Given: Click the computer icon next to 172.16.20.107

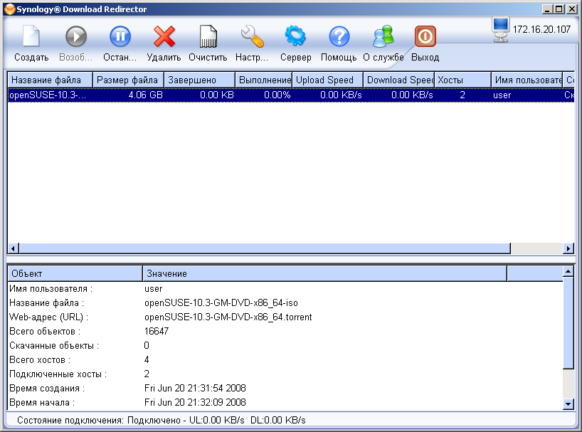Looking at the screenshot, I should click(500, 29).
